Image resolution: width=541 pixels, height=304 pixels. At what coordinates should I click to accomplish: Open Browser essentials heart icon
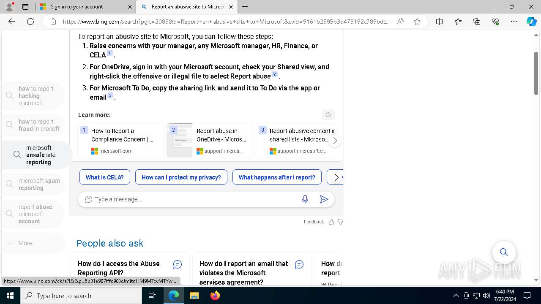point(495,22)
